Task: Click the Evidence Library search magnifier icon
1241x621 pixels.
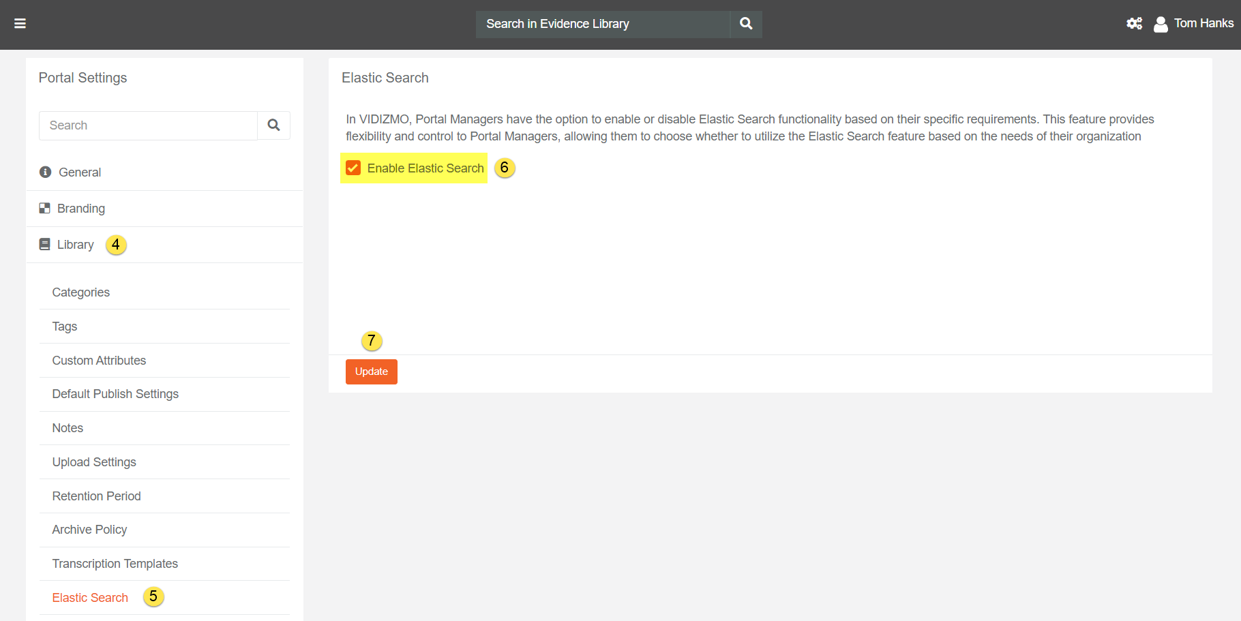Action: click(x=746, y=24)
